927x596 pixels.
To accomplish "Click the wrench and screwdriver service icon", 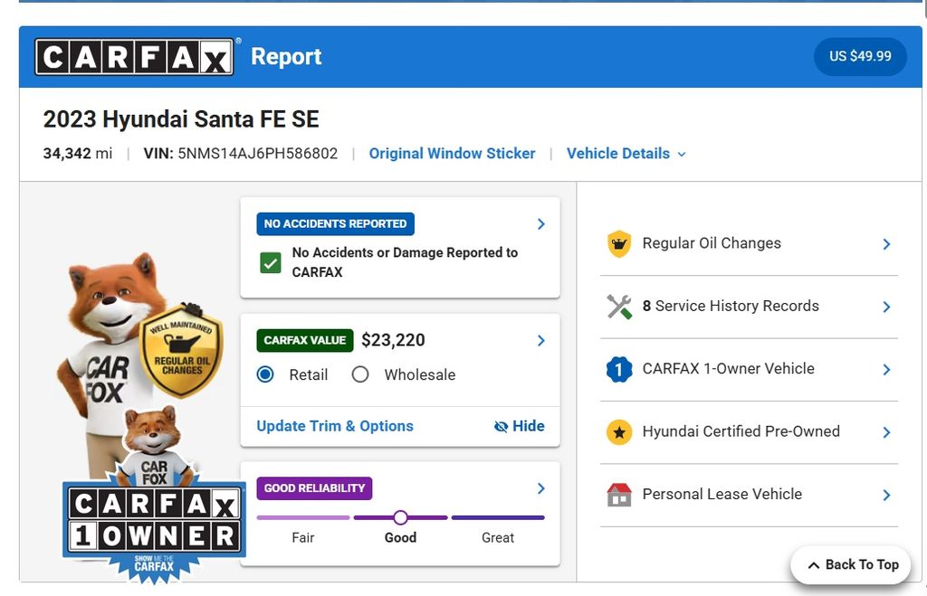I will pos(619,307).
